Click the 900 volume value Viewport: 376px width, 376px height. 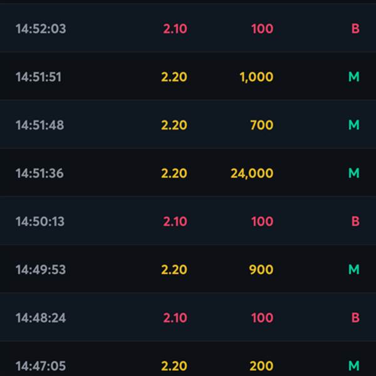click(x=261, y=269)
